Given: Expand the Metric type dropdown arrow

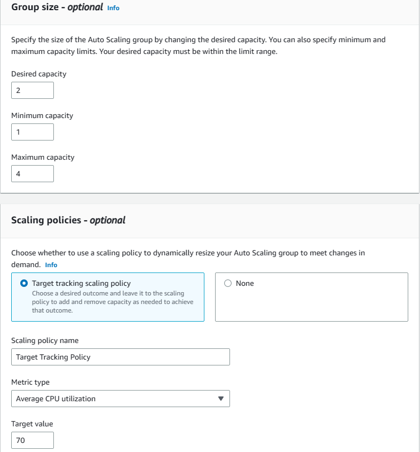Looking at the screenshot, I should [221, 399].
